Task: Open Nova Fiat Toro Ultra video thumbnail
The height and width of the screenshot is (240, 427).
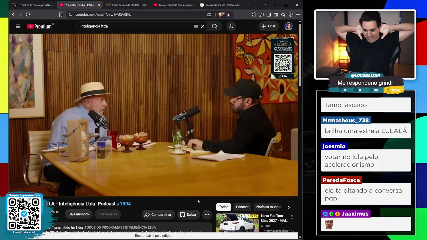Action: pyautogui.click(x=237, y=223)
